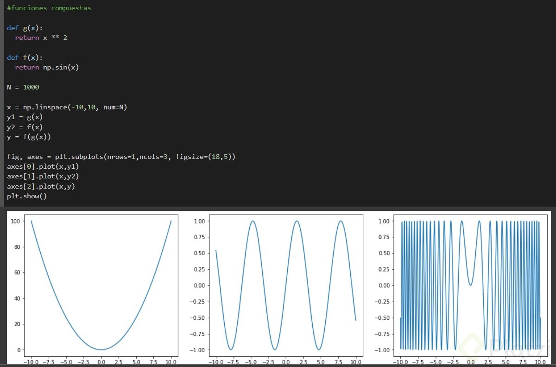The image size is (556, 367).
Task: Click the plt.subplots code line
Action: tap(121, 157)
